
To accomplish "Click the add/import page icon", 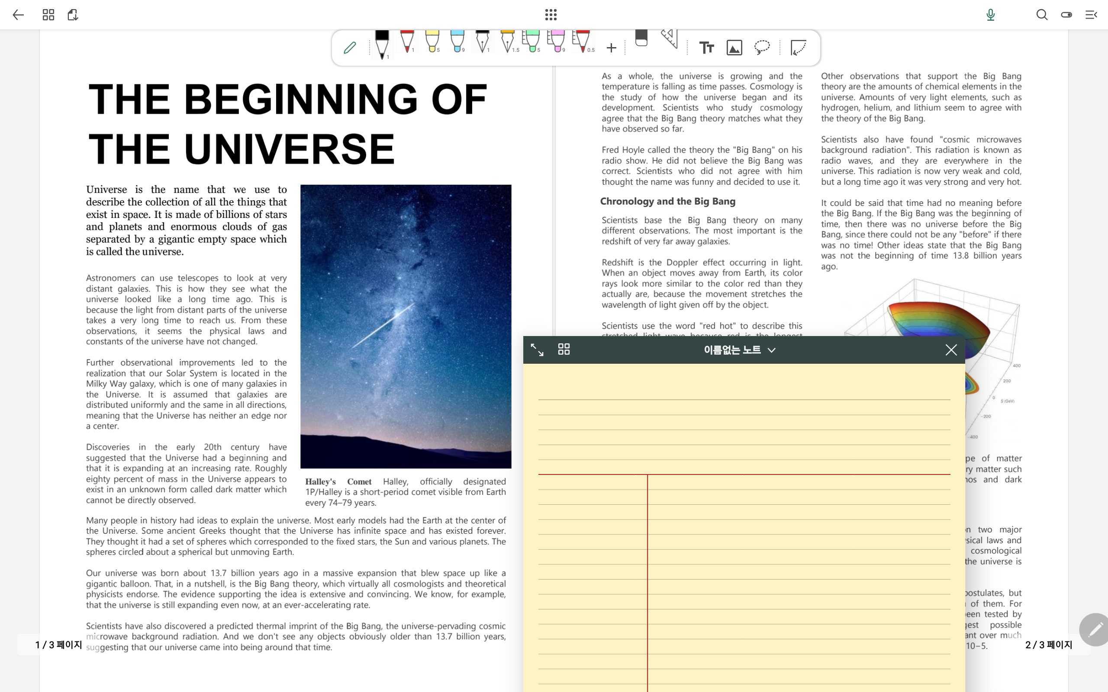I will point(73,15).
